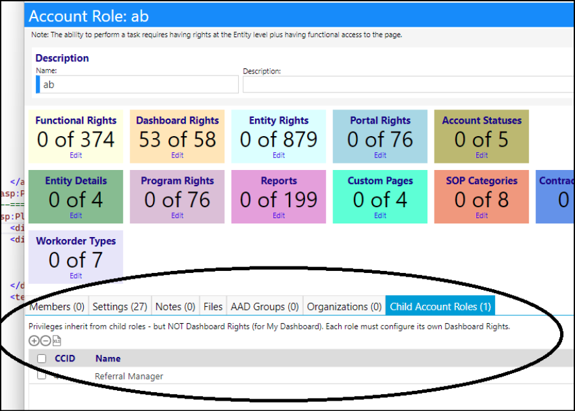Edit the Account Statuses tile
Viewport: 575px width, 411px height.
pyautogui.click(x=481, y=156)
